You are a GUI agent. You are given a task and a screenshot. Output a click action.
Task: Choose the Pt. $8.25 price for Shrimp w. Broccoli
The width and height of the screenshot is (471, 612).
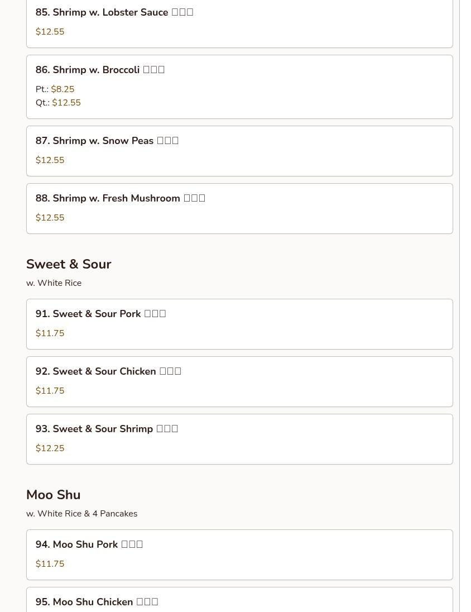coord(63,89)
